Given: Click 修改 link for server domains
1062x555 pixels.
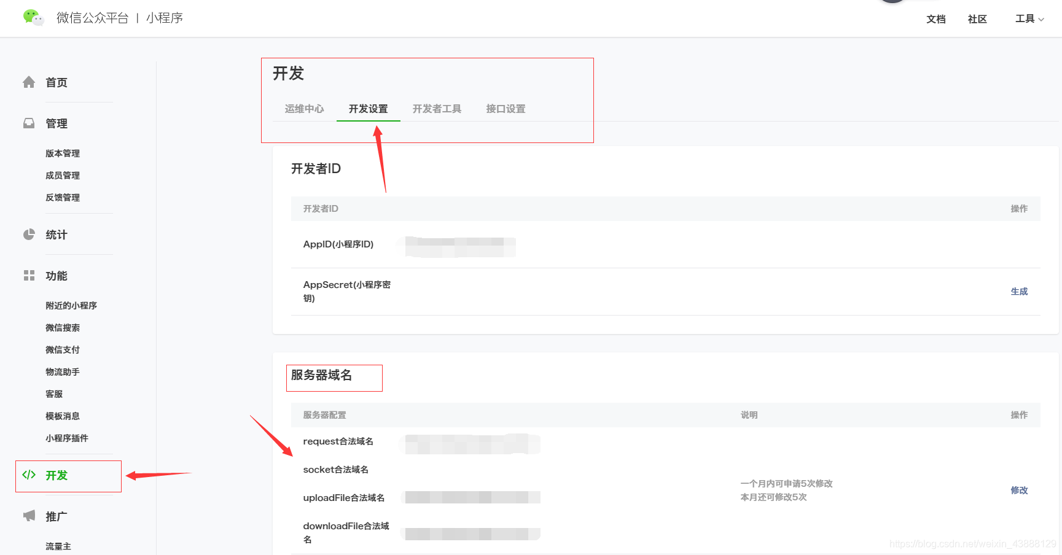Looking at the screenshot, I should 1019,490.
